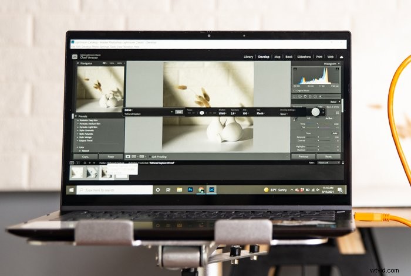Expand the Style: Cinematic preset group
Screen dimensions: 411x276
coord(78,131)
